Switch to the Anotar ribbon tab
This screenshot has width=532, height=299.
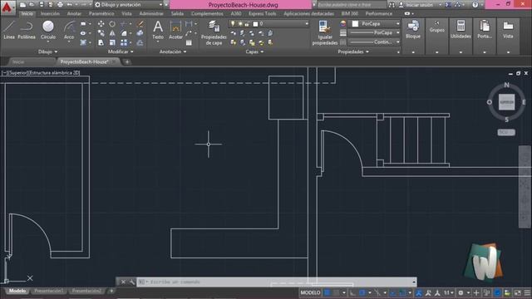pos(74,13)
